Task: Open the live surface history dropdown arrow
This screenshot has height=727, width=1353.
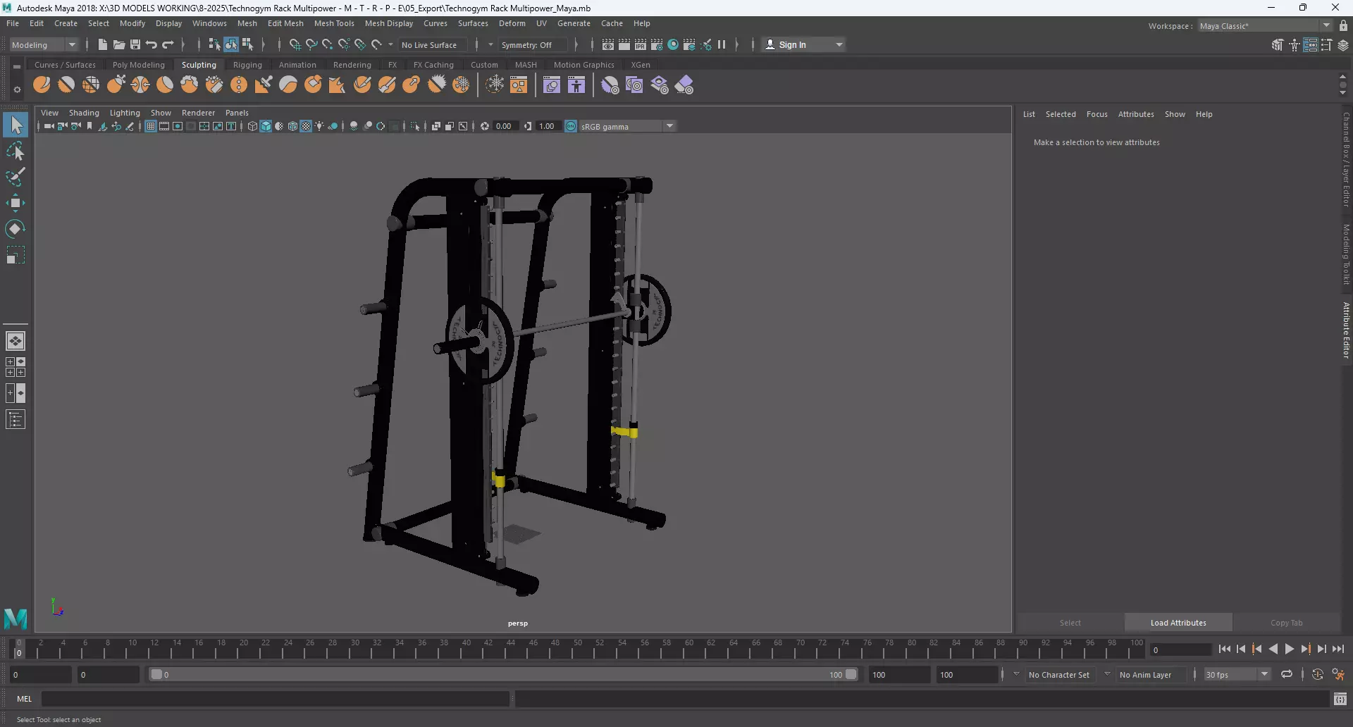Action: tap(391, 44)
